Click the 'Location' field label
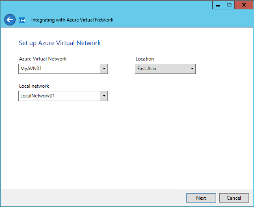 coord(145,59)
